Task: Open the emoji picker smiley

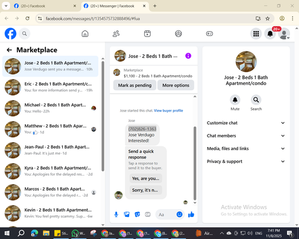Action: (179, 215)
